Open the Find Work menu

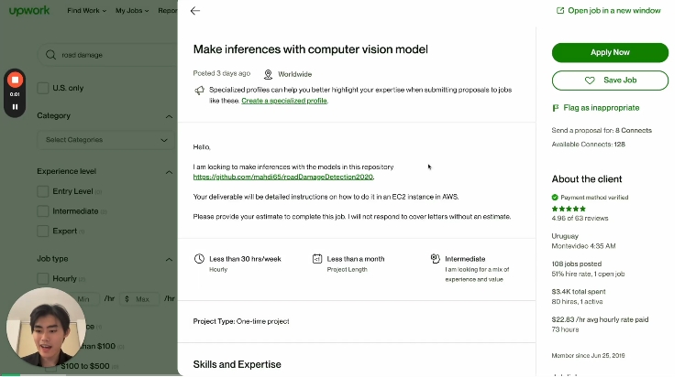[x=88, y=11]
